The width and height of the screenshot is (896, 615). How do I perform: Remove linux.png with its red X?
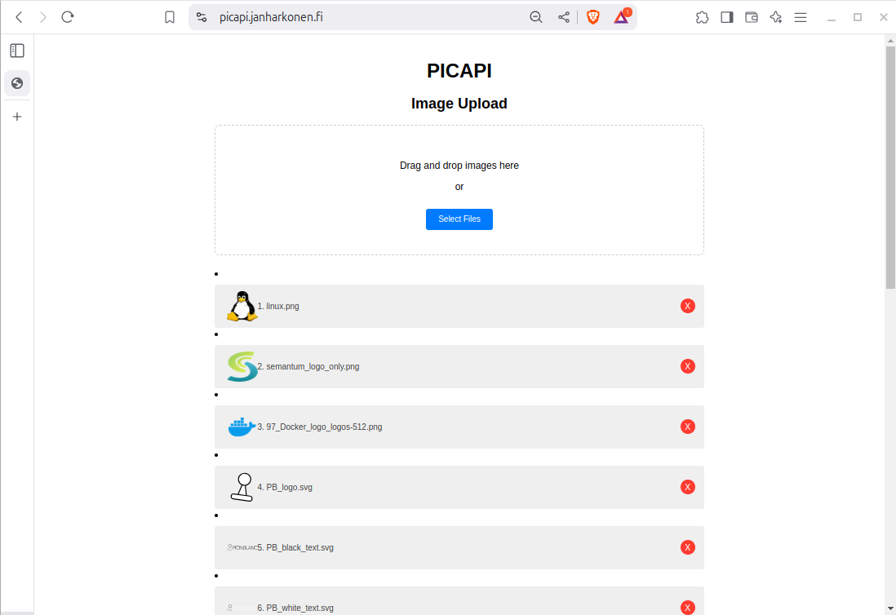(x=687, y=306)
